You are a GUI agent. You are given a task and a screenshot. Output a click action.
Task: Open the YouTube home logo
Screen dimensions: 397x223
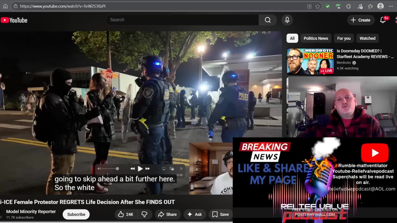(x=14, y=20)
